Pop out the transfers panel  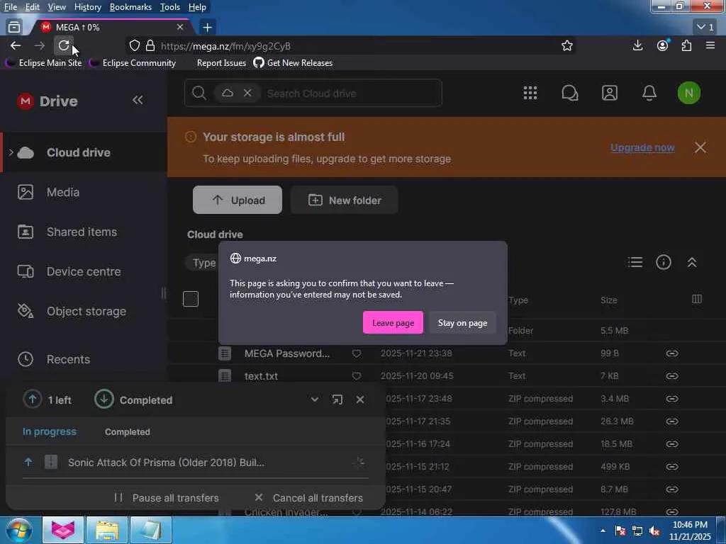pos(337,399)
